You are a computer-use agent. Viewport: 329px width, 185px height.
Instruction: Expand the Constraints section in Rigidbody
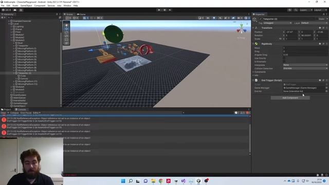(x=253, y=72)
